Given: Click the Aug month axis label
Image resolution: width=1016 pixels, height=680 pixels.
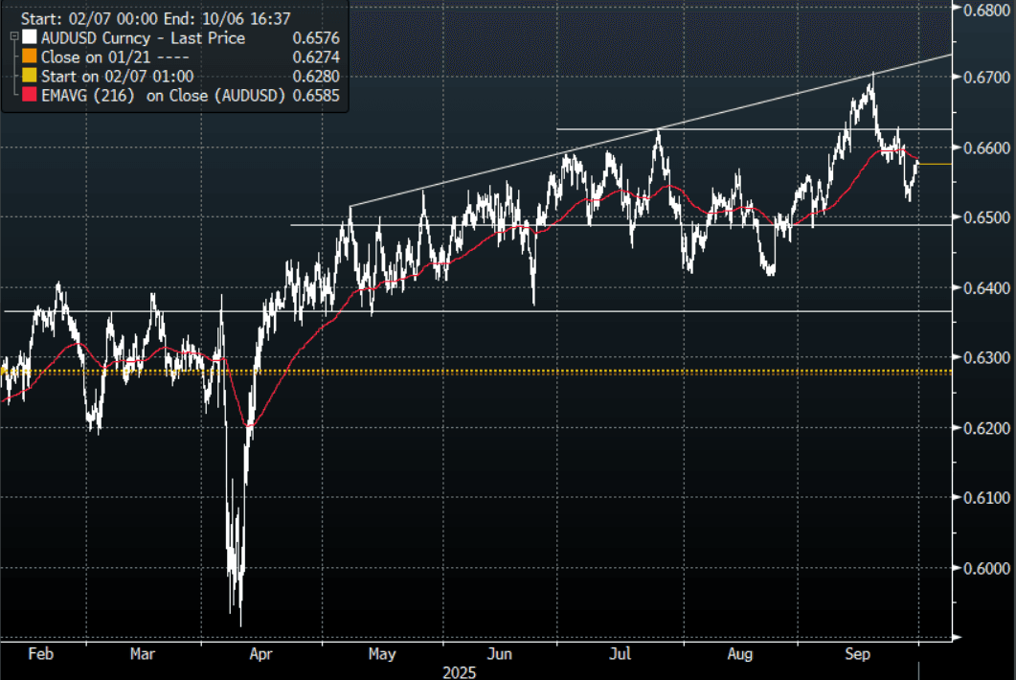Looking at the screenshot, I should point(740,654).
